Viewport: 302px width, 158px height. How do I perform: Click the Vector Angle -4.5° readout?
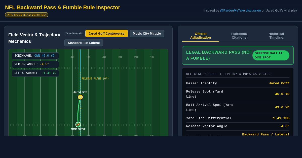[35, 64]
